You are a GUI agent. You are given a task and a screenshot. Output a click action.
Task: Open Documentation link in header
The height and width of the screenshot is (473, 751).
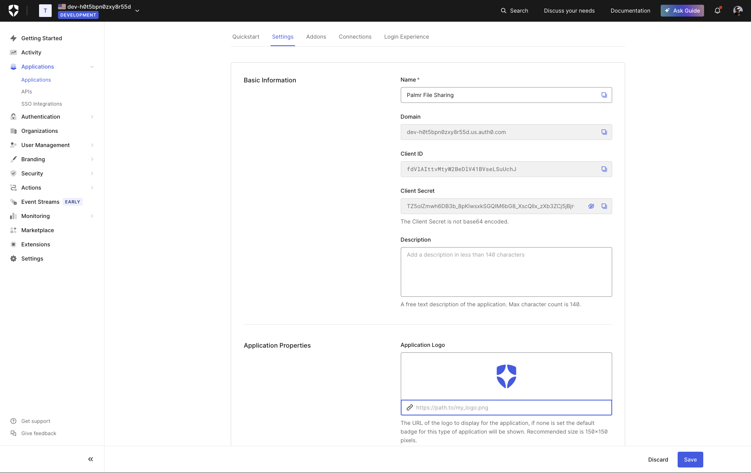(x=630, y=11)
